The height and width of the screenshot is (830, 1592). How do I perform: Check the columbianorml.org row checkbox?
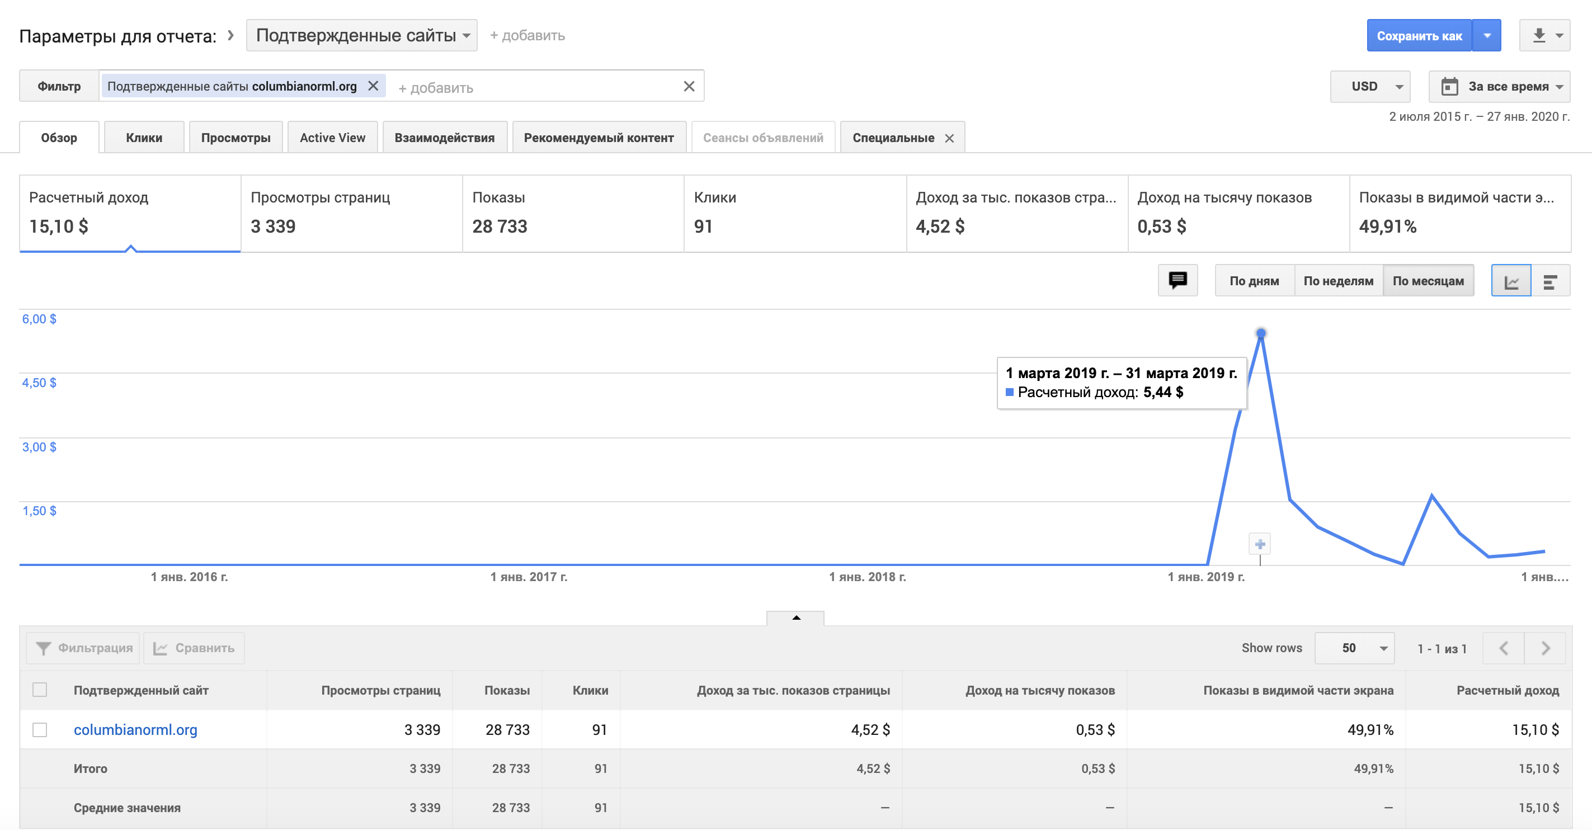tap(40, 730)
